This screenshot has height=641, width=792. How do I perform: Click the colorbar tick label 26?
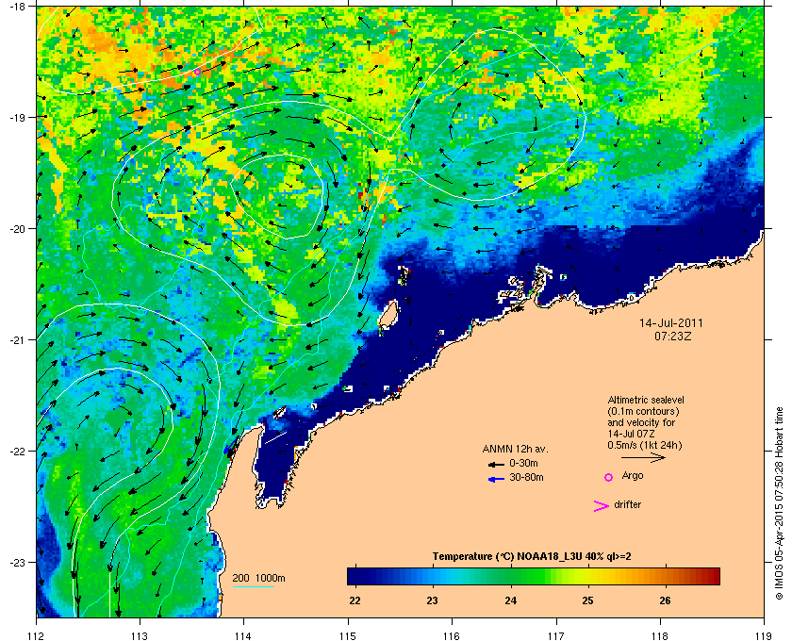pyautogui.click(x=666, y=600)
